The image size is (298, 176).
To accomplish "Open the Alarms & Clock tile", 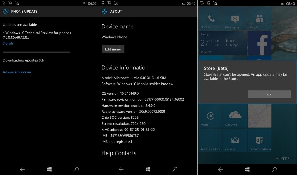I will pyautogui.click(x=211, y=140).
